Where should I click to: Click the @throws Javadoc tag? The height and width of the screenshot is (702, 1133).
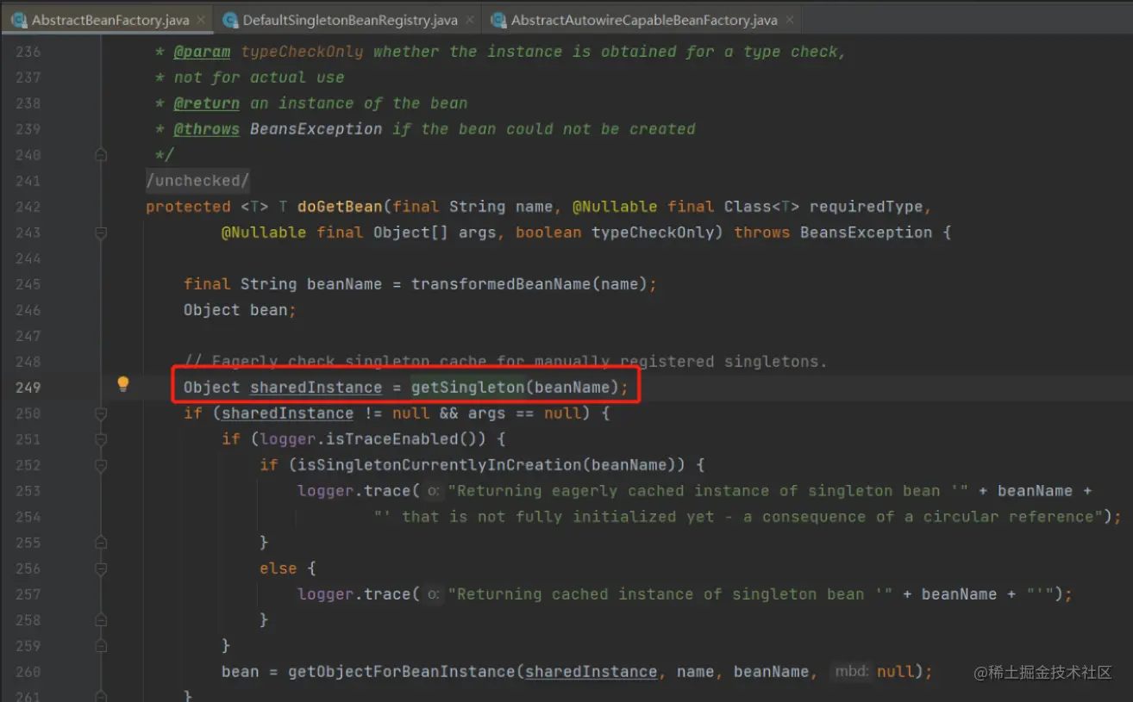(206, 129)
